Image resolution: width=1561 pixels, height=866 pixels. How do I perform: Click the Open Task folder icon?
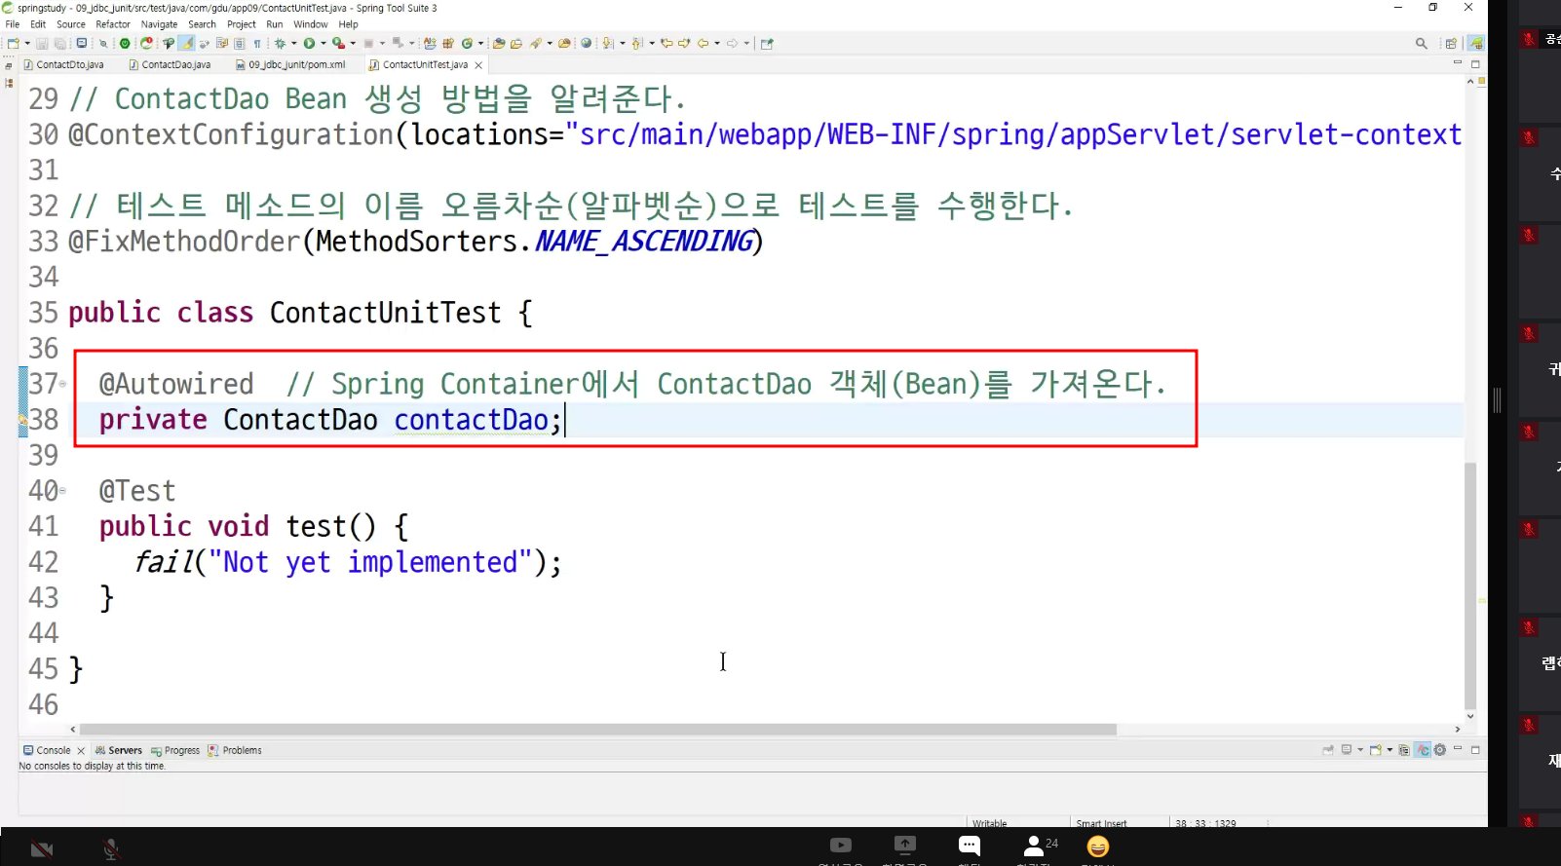[x=516, y=43]
